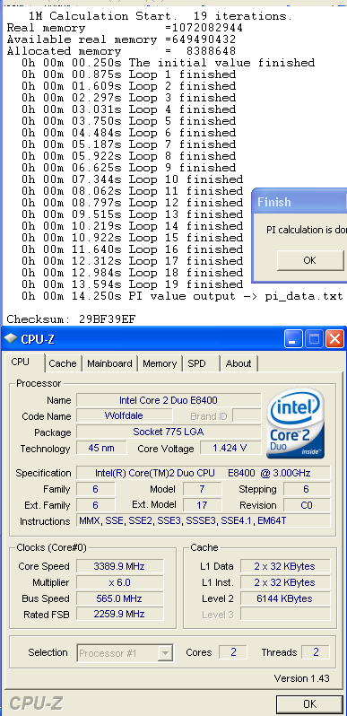This screenshot has width=347, height=716.
Task: Open the Memory tab
Action: [x=160, y=363]
